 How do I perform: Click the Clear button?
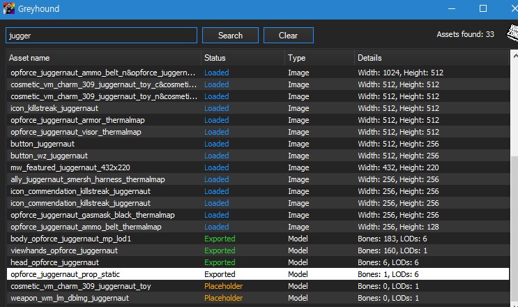(x=289, y=36)
